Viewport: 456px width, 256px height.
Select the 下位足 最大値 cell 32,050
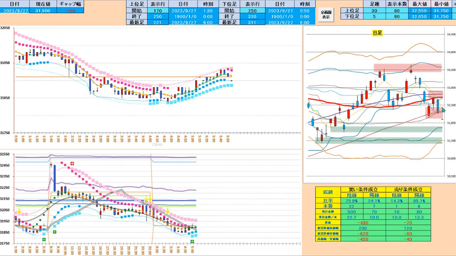click(419, 16)
